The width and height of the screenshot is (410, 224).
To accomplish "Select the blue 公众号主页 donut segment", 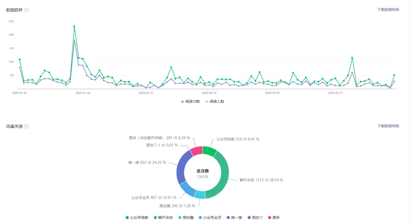I will (188, 189).
